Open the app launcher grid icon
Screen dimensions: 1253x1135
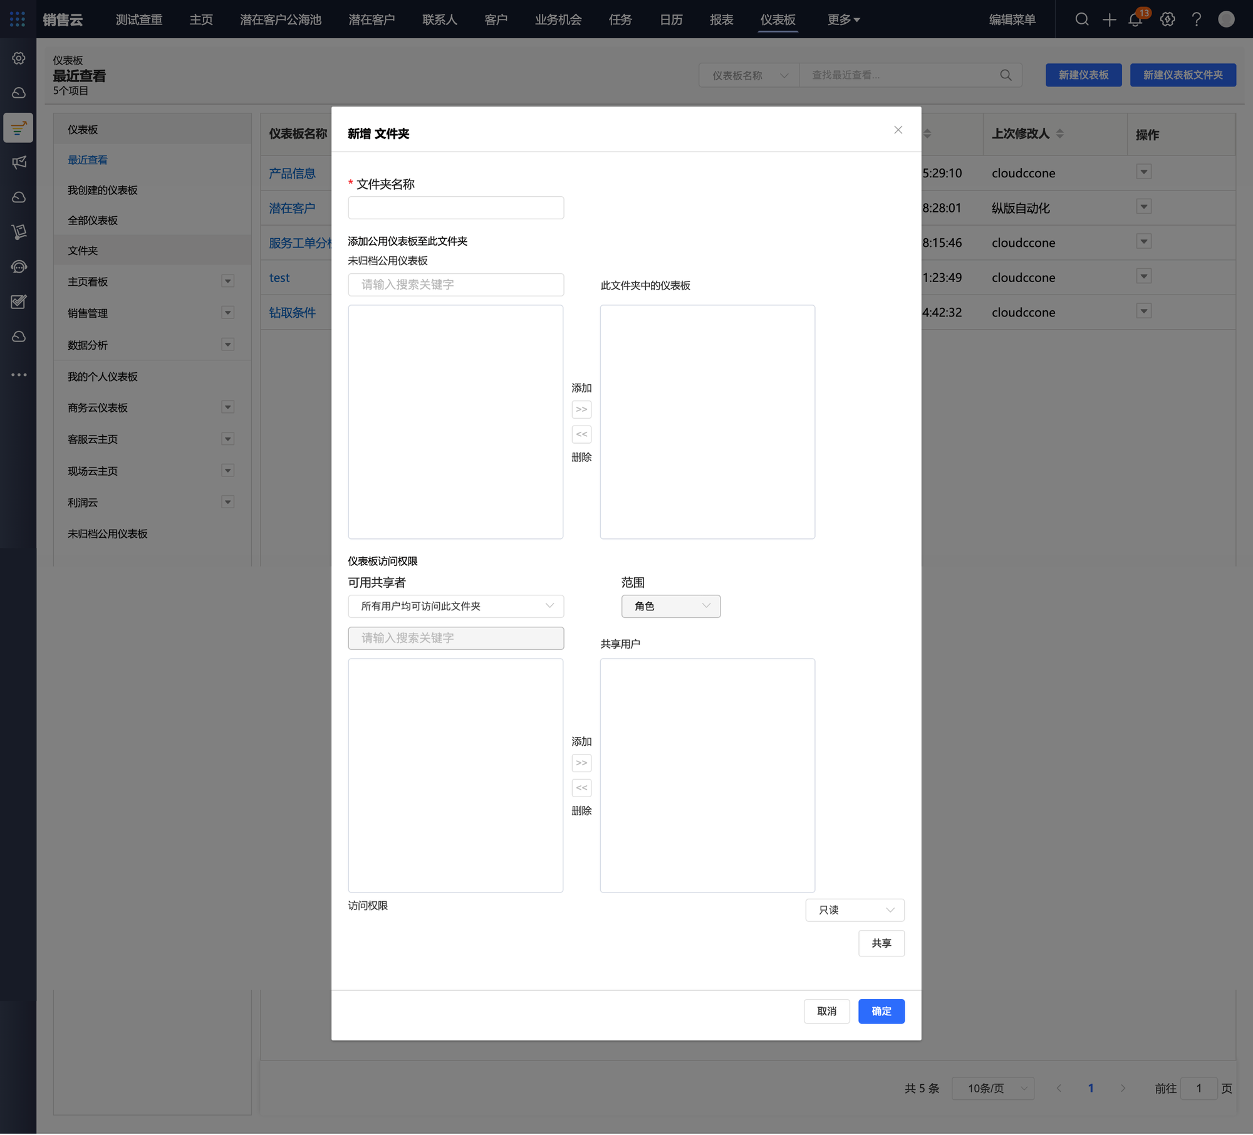pos(18,19)
